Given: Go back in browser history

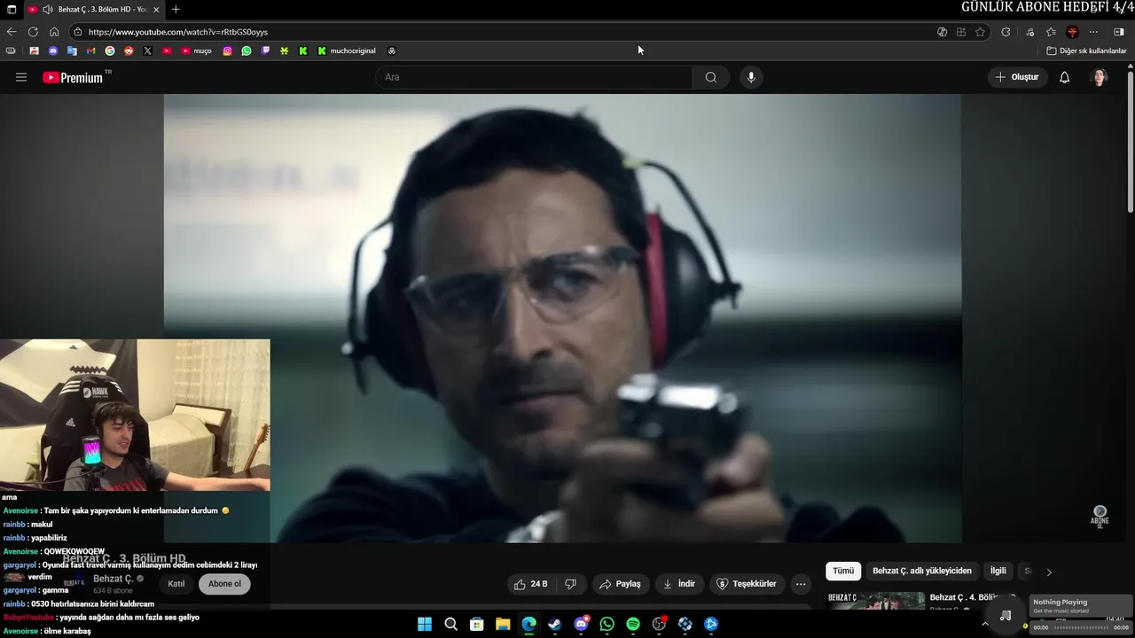Looking at the screenshot, I should tap(12, 32).
